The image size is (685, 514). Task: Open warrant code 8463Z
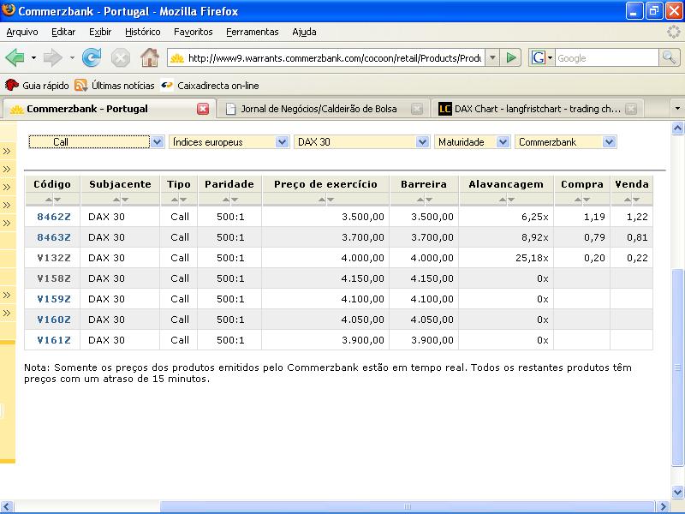click(x=54, y=237)
